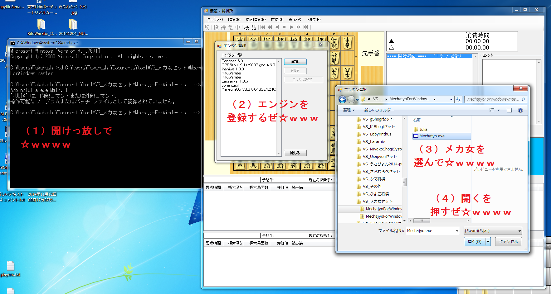Expand the breadcrumb arrow after MechajyoForWindow...
Viewport: 551px width, 294px height.
[435, 99]
